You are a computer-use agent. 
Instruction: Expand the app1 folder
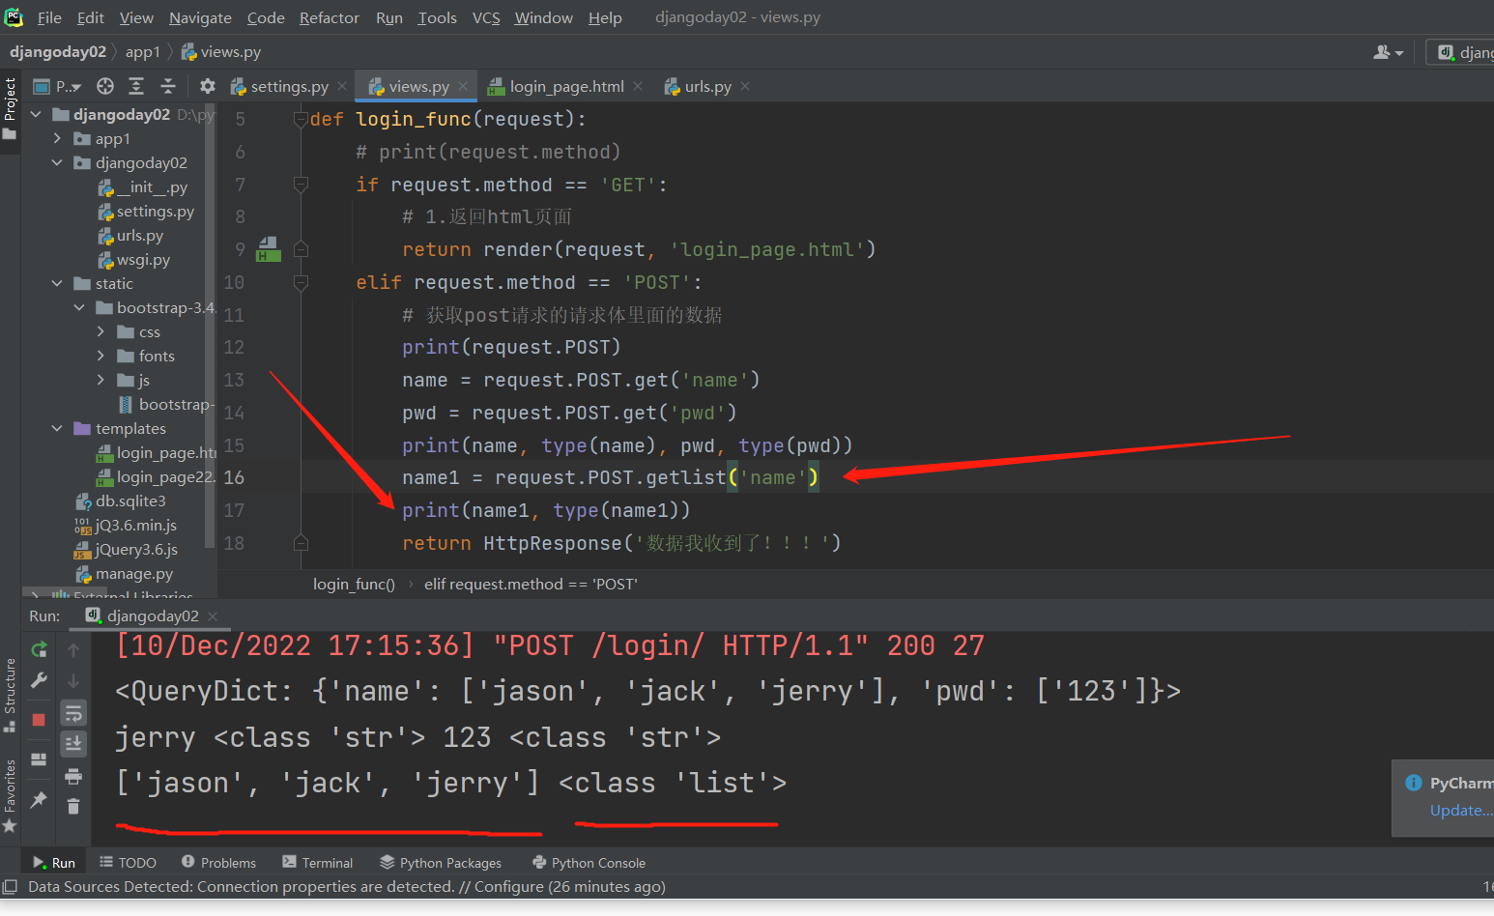tap(58, 138)
